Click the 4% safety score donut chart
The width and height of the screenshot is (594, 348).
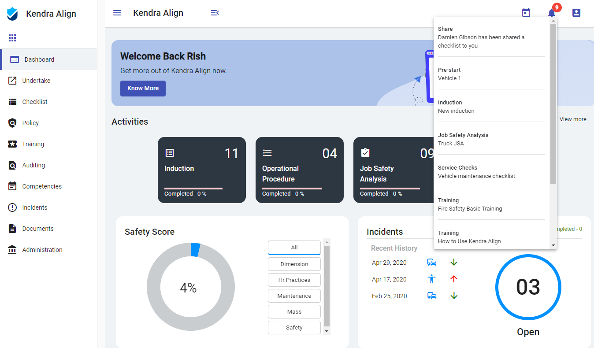click(x=191, y=287)
